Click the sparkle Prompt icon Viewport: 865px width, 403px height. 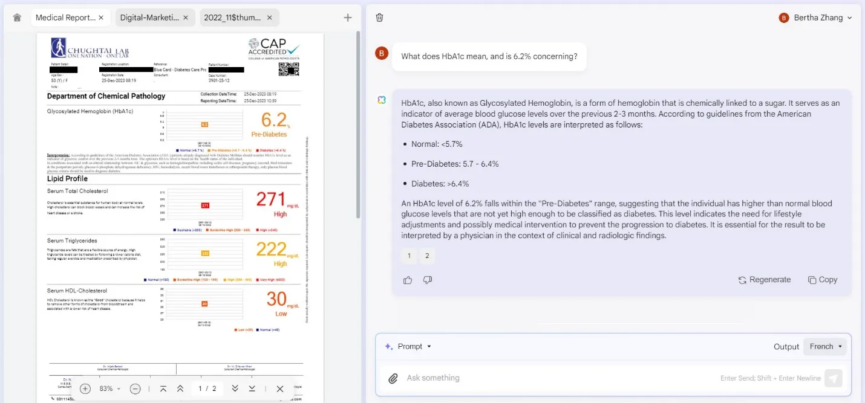tap(389, 346)
